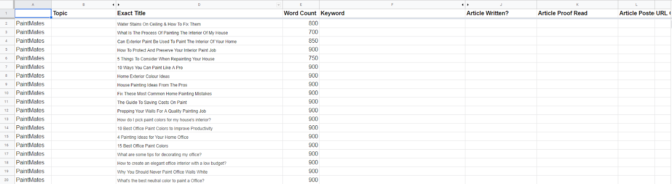Select row 7 by its row number header
The width and height of the screenshot is (672, 184).
point(7,67)
